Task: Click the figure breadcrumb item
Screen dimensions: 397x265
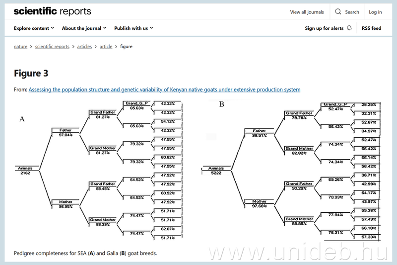Action: 126,47
